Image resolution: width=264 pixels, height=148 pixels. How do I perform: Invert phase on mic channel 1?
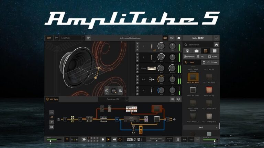[x=137, y=50]
